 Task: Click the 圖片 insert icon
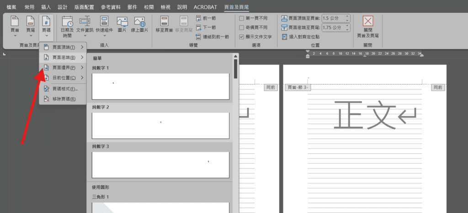click(122, 22)
